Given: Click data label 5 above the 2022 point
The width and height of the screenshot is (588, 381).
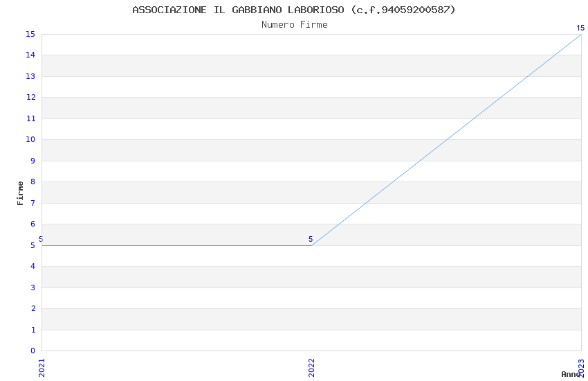Looking at the screenshot, I should [x=311, y=239].
